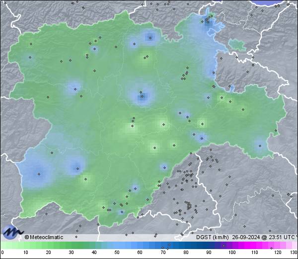Click the 50 value on the wind scale
This screenshot has width=298, height=259.
tap(117, 253)
